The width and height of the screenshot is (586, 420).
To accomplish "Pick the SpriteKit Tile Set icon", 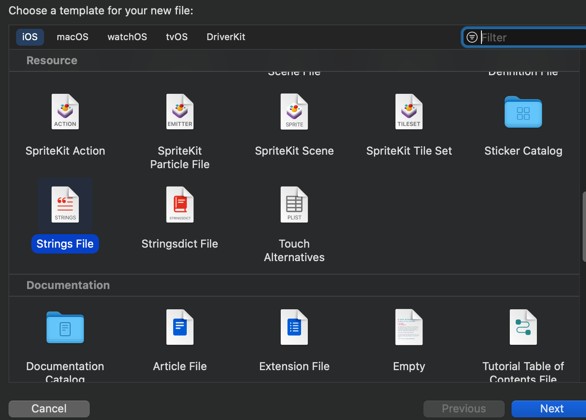I will click(x=409, y=112).
